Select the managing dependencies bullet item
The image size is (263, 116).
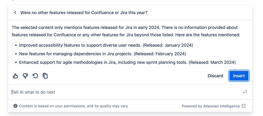click(102, 54)
